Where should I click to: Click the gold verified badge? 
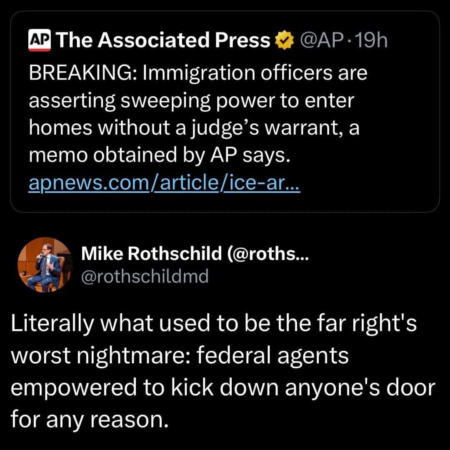coord(283,41)
